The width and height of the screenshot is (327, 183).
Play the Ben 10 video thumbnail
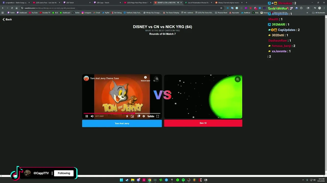point(203,97)
